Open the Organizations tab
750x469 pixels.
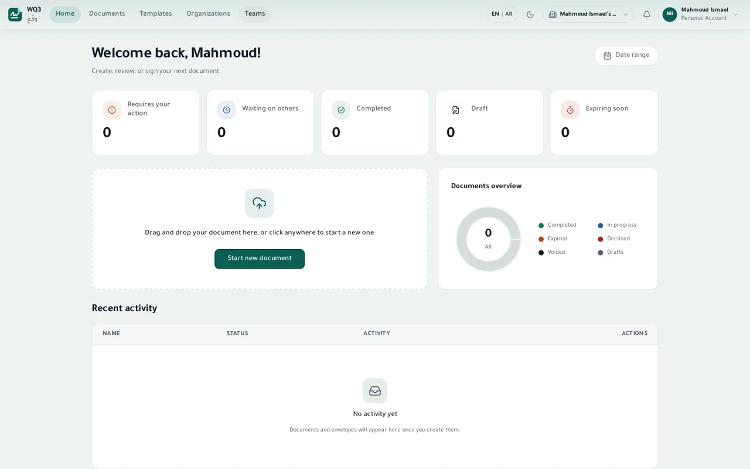[208, 14]
